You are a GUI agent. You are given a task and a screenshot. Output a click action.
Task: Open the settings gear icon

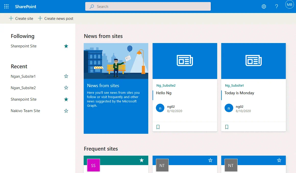tap(264, 7)
